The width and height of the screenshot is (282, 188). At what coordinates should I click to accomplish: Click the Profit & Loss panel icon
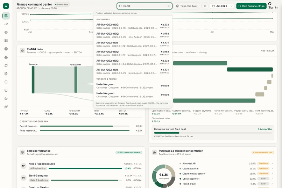22,50
